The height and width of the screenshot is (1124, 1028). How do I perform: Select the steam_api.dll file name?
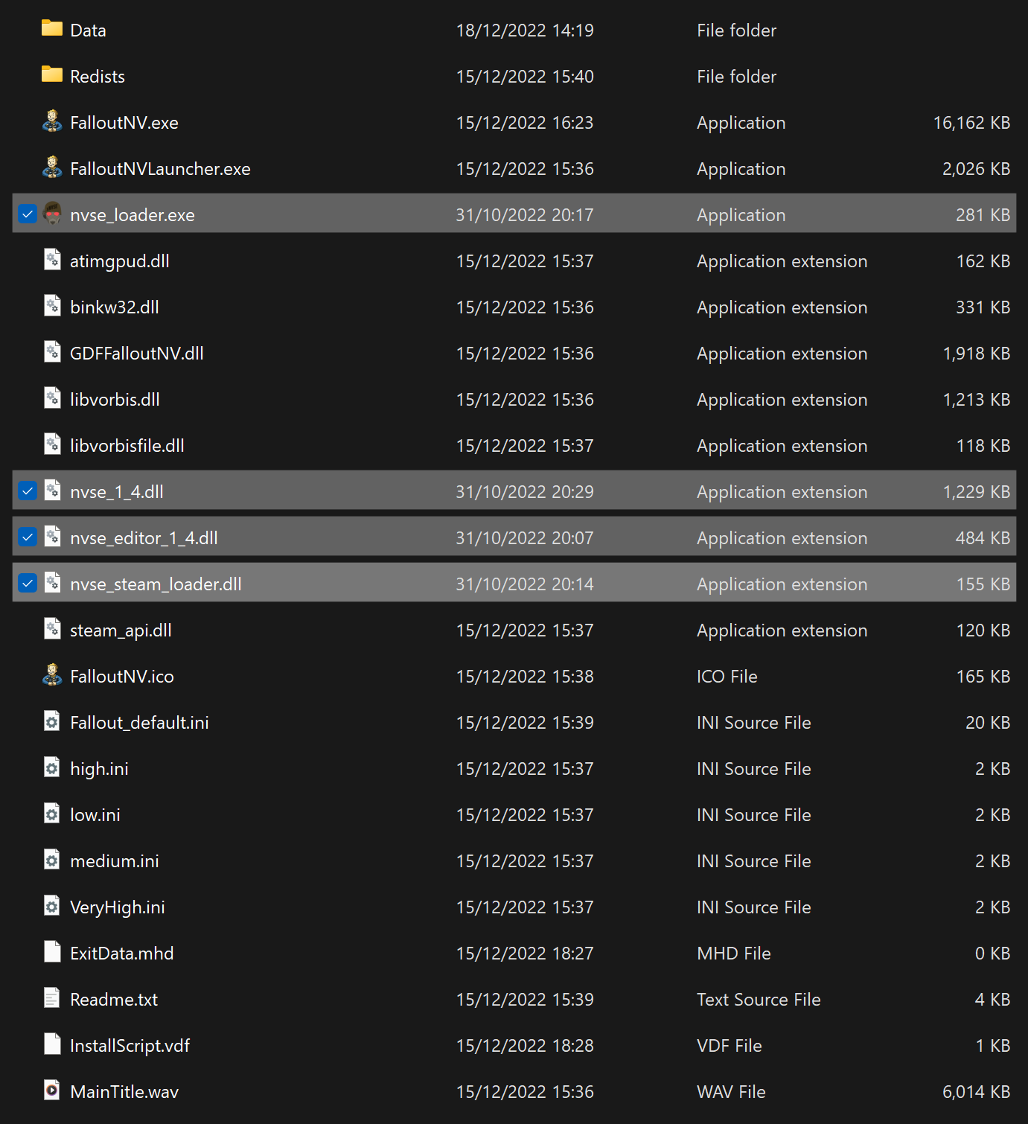pos(121,630)
